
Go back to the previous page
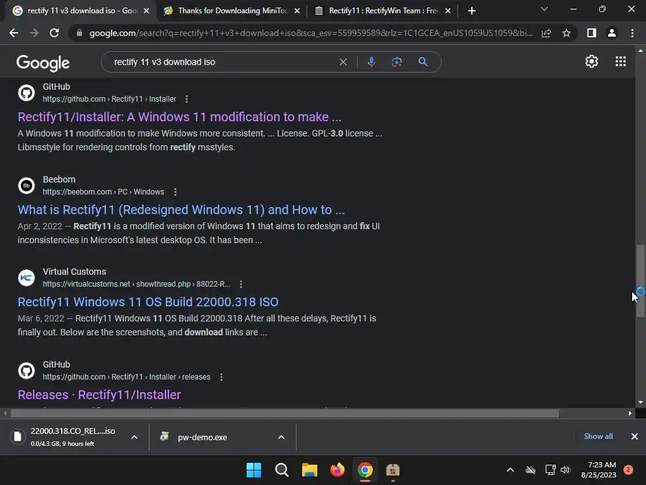tap(14, 33)
